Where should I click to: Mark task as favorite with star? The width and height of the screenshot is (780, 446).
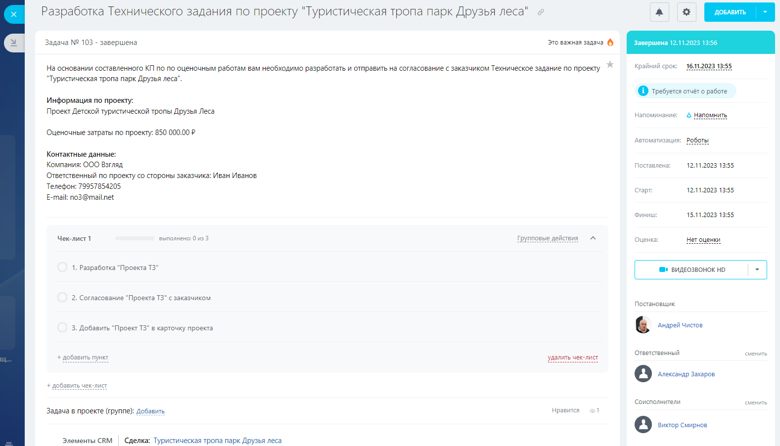point(610,64)
